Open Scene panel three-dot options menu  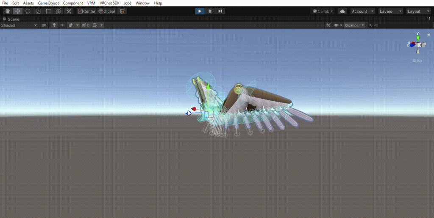pyautogui.click(x=430, y=19)
